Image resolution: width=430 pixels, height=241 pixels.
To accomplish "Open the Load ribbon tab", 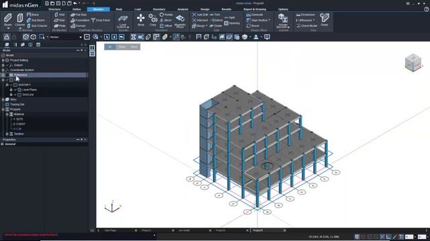I will (x=138, y=9).
